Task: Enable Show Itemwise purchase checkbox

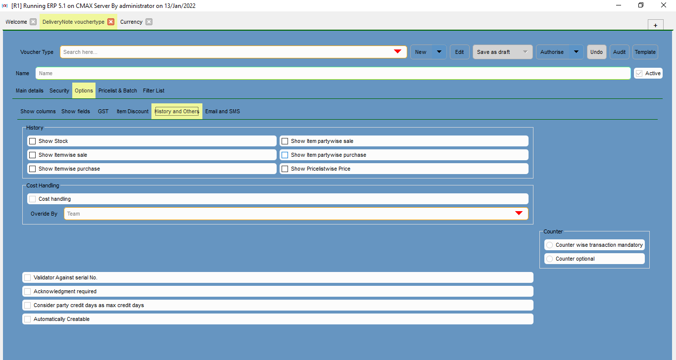Action: pos(33,169)
